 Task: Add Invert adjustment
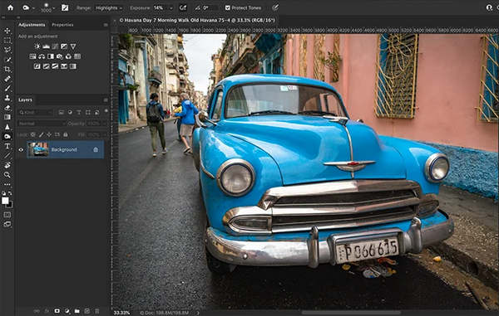click(37, 66)
